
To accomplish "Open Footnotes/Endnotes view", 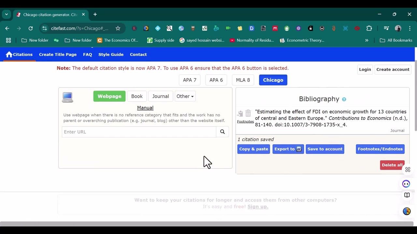I will click(x=380, y=149).
